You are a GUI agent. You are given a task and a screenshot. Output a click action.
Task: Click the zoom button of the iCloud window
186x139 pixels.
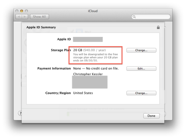pyautogui.click(x=26, y=11)
